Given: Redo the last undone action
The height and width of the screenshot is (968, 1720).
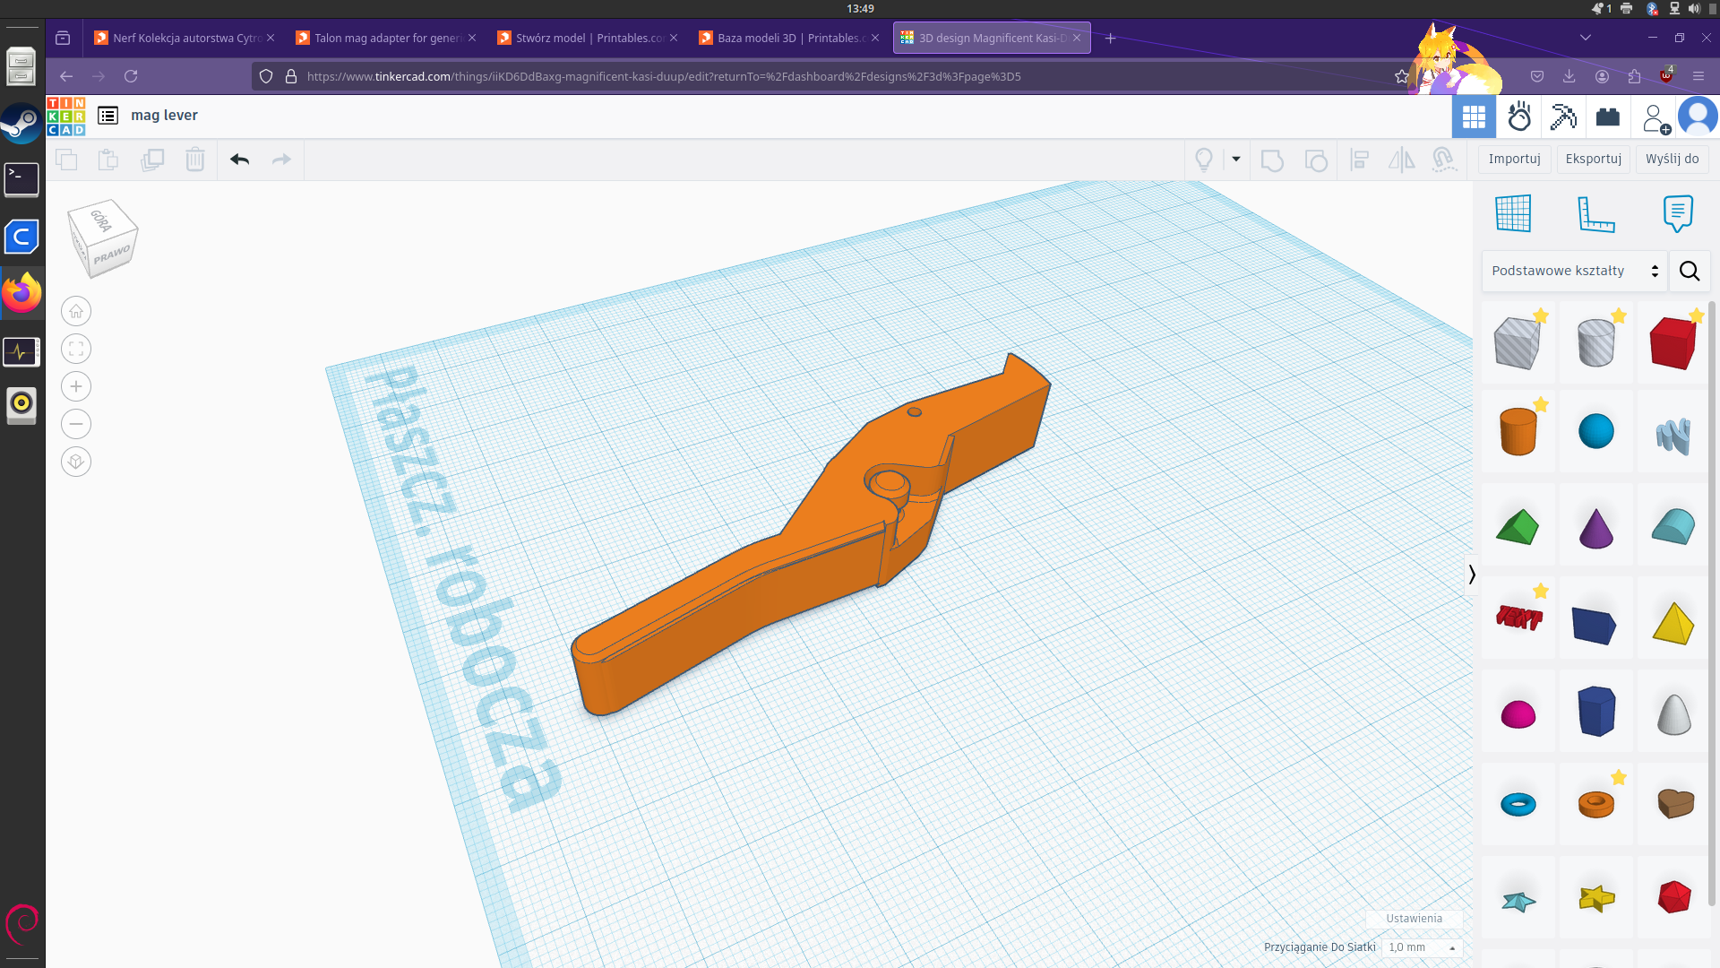Looking at the screenshot, I should point(281,160).
